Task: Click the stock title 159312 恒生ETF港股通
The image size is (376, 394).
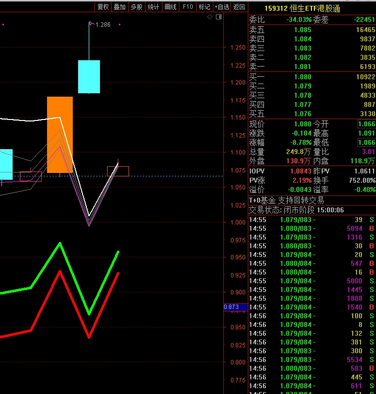Action: (x=302, y=9)
